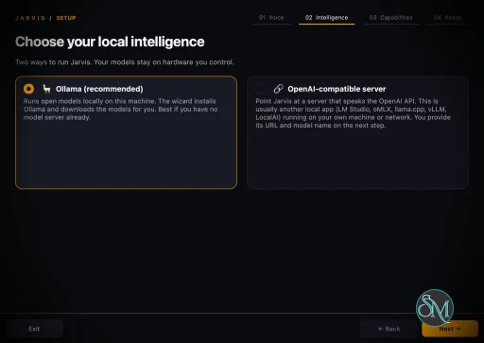The height and width of the screenshot is (343, 484).
Task: Click the JARVIS breadcrumb label
Action: [x=30, y=18]
